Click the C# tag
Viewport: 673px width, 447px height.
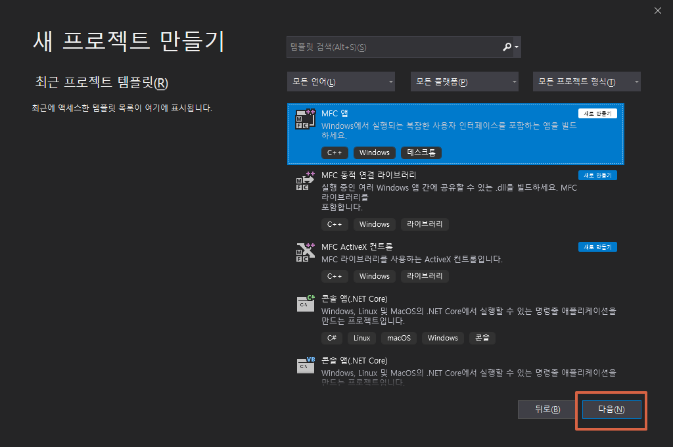332,338
